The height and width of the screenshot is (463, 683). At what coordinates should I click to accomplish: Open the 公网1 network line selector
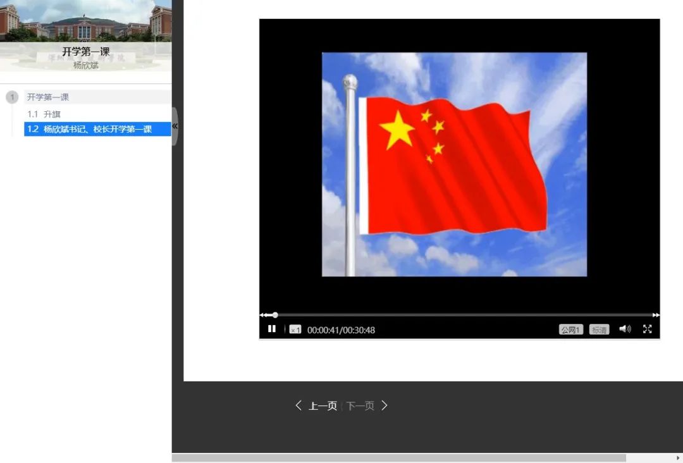click(x=570, y=330)
